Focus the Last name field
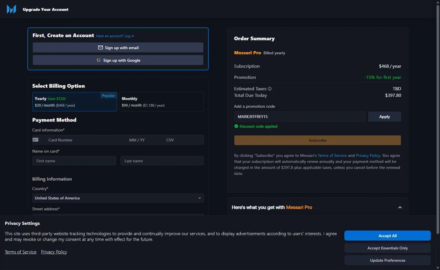The image size is (440, 270). 162,161
